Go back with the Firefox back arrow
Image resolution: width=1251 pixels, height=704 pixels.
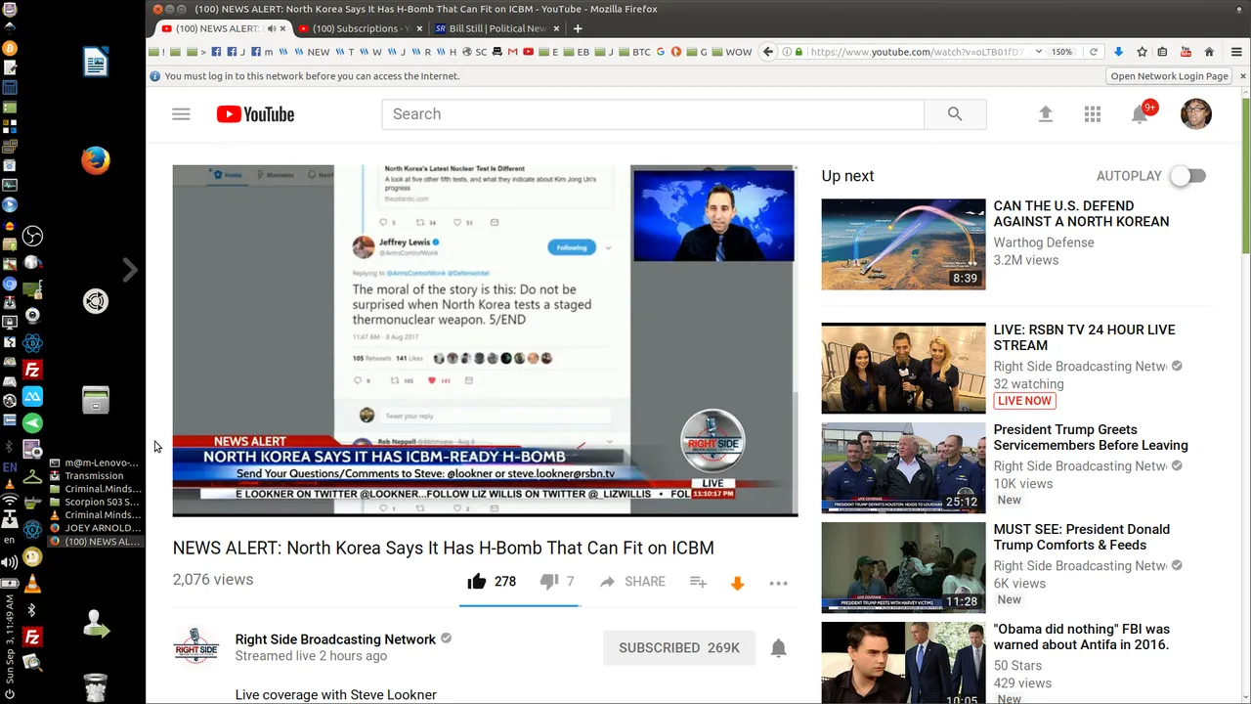(x=768, y=52)
